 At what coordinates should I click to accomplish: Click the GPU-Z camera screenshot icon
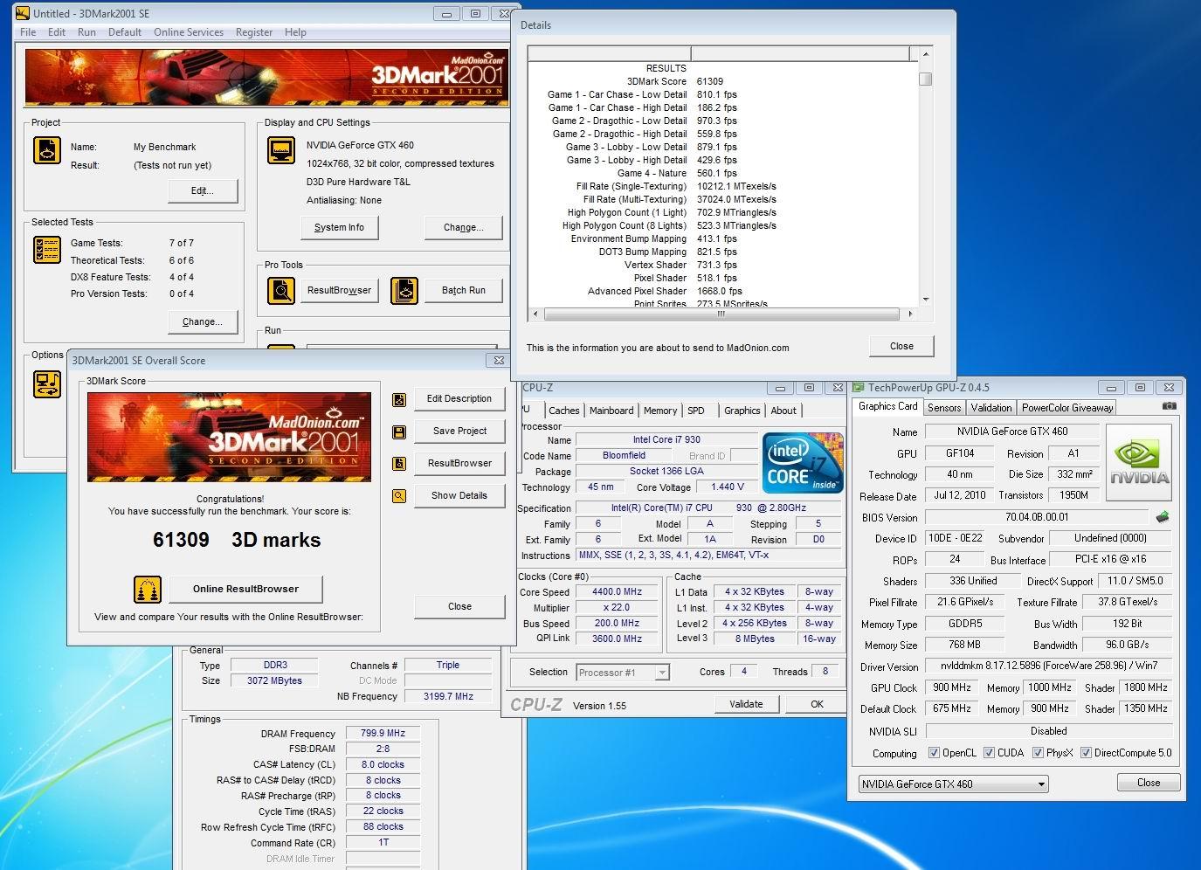click(1169, 406)
